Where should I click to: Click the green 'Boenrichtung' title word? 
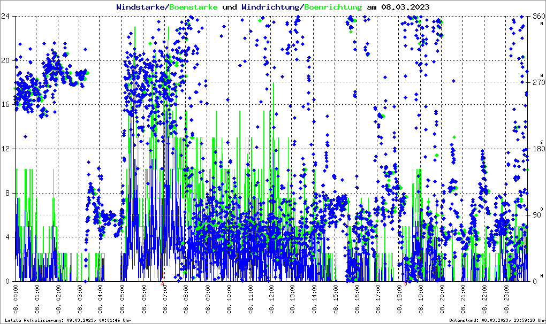333,7
